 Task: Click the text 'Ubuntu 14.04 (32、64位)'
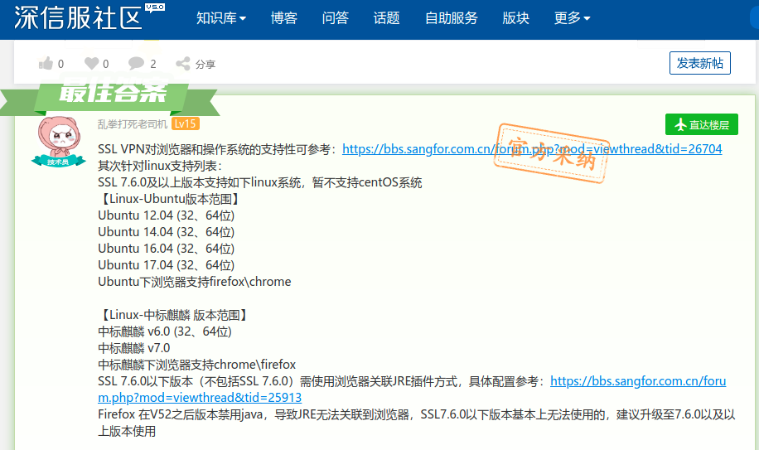coord(166,232)
